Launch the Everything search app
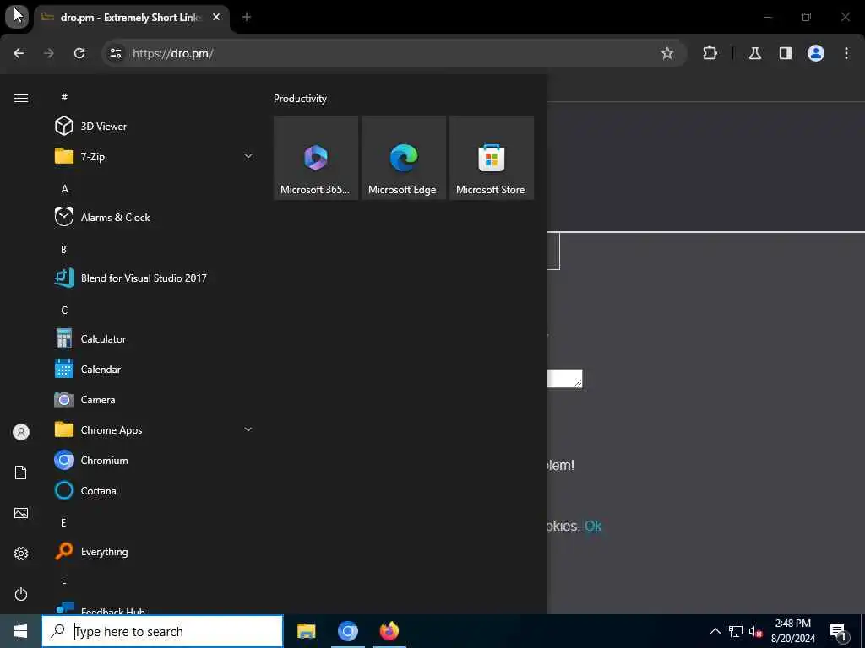The width and height of the screenshot is (865, 648). click(x=154, y=551)
